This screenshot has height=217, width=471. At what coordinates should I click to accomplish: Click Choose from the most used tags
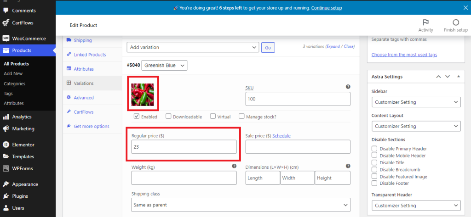pyautogui.click(x=404, y=55)
